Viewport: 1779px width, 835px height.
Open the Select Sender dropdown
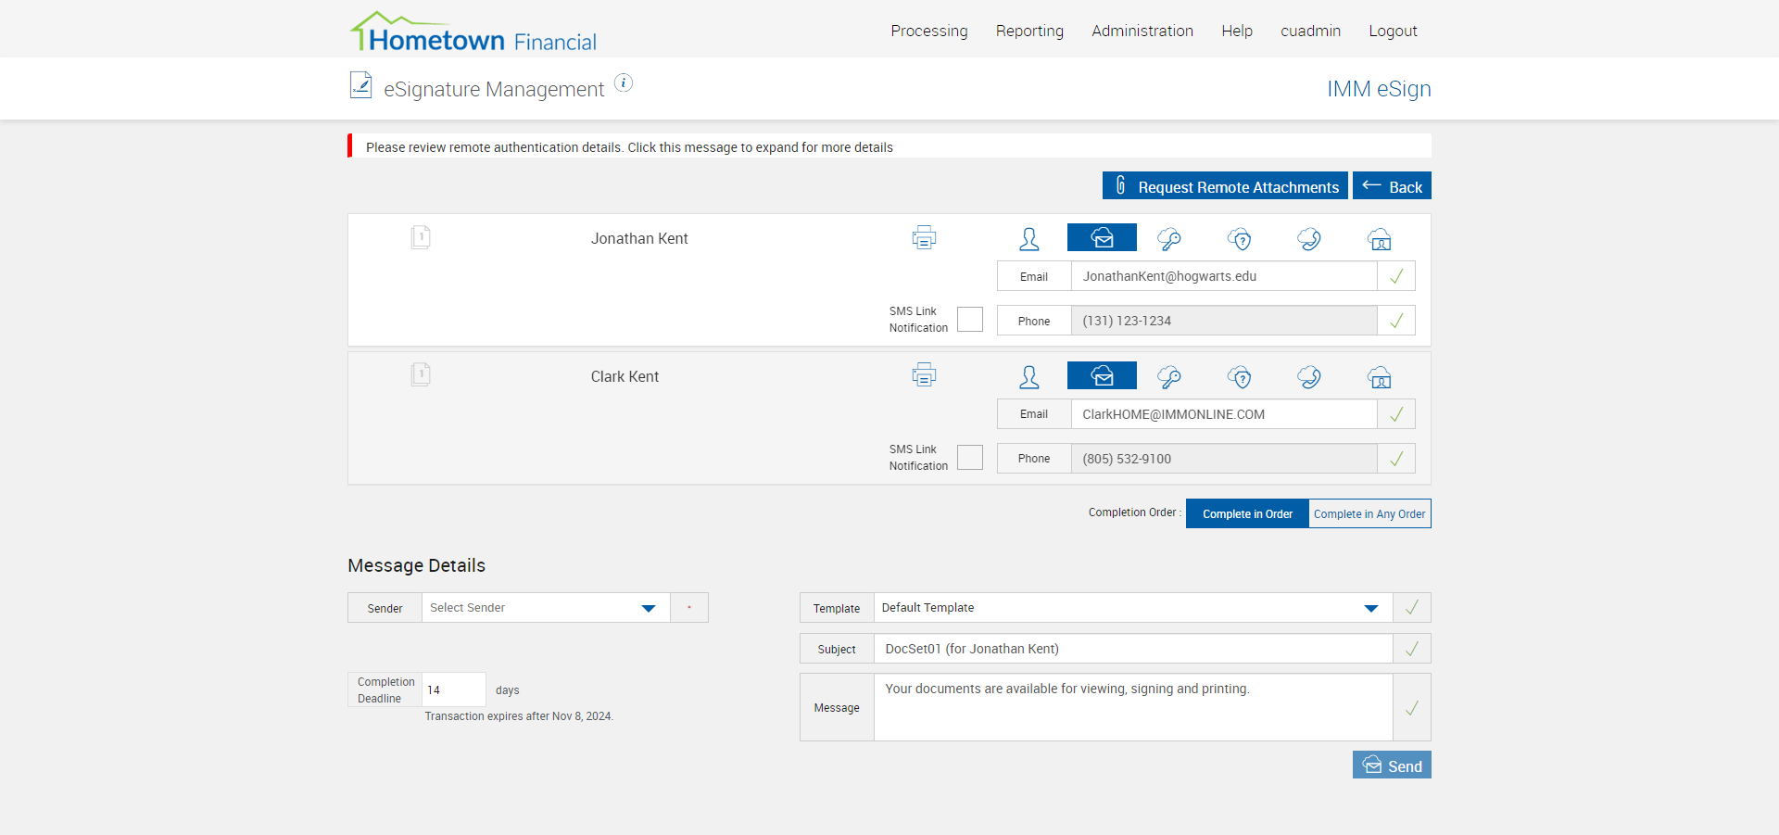pyautogui.click(x=545, y=608)
